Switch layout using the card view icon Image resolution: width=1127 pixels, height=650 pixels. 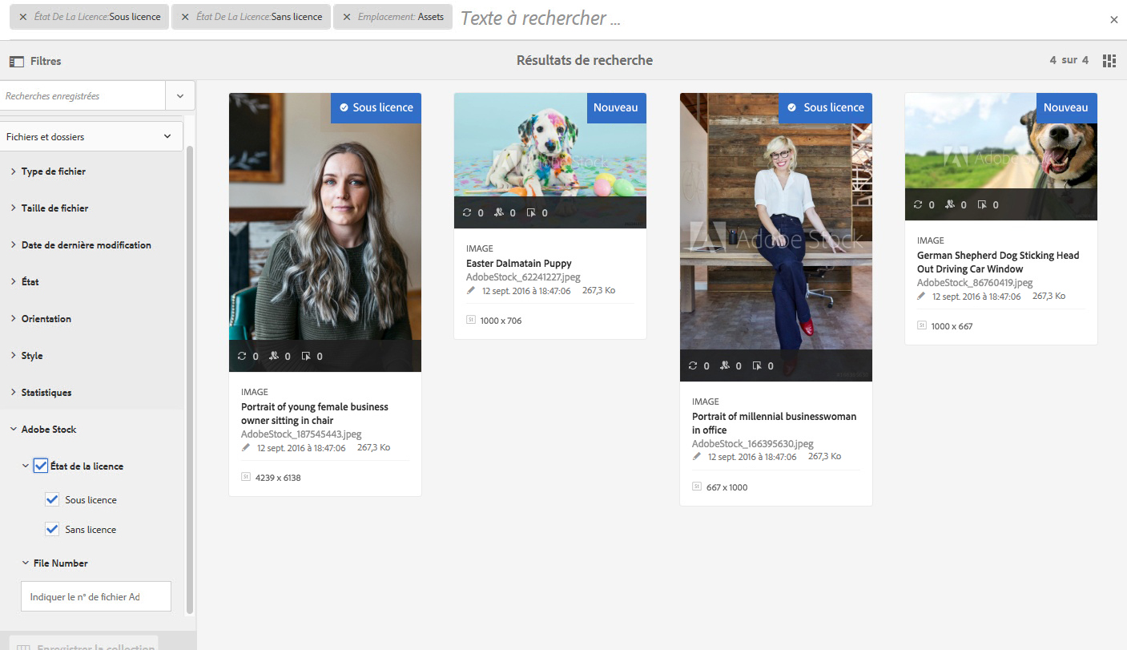click(x=1109, y=60)
